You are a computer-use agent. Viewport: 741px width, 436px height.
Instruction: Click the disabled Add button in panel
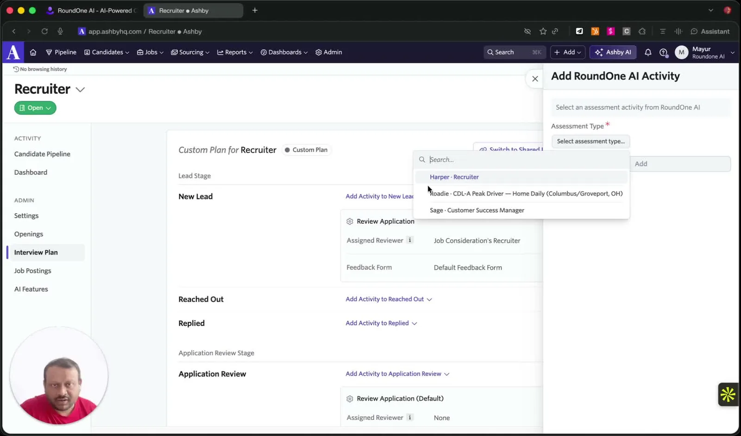680,164
